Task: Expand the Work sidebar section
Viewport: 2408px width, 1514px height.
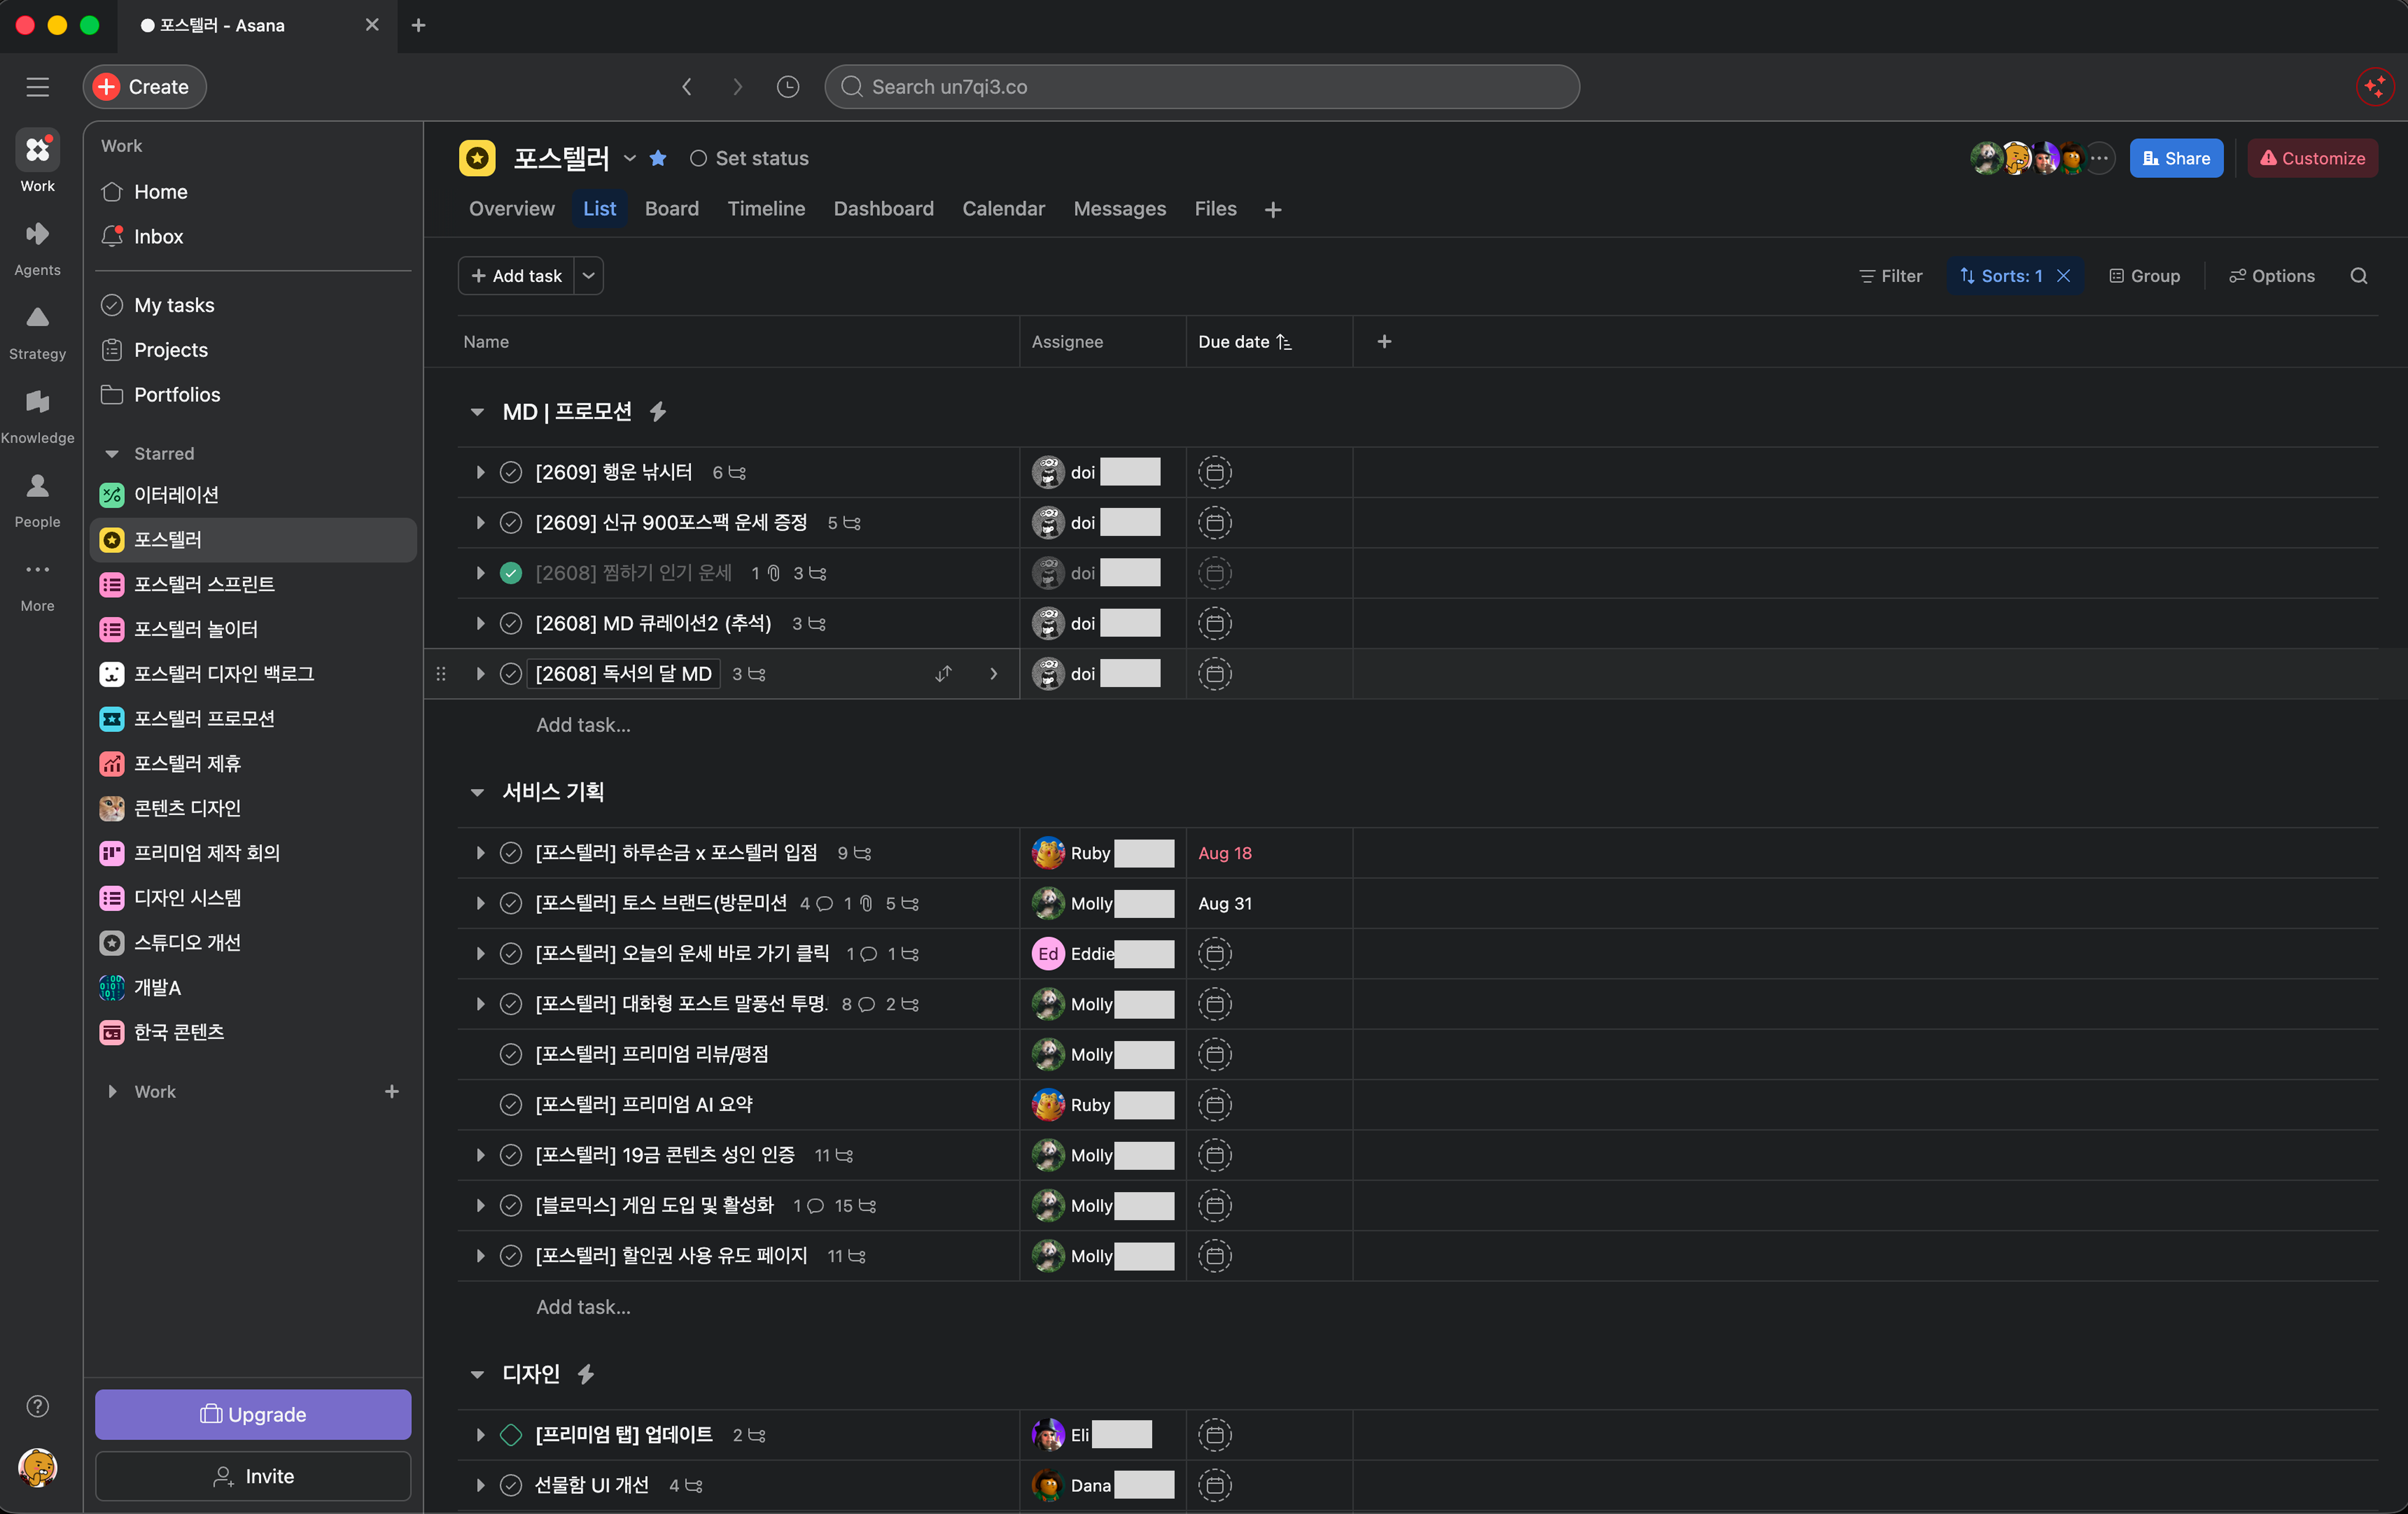Action: pyautogui.click(x=112, y=1091)
